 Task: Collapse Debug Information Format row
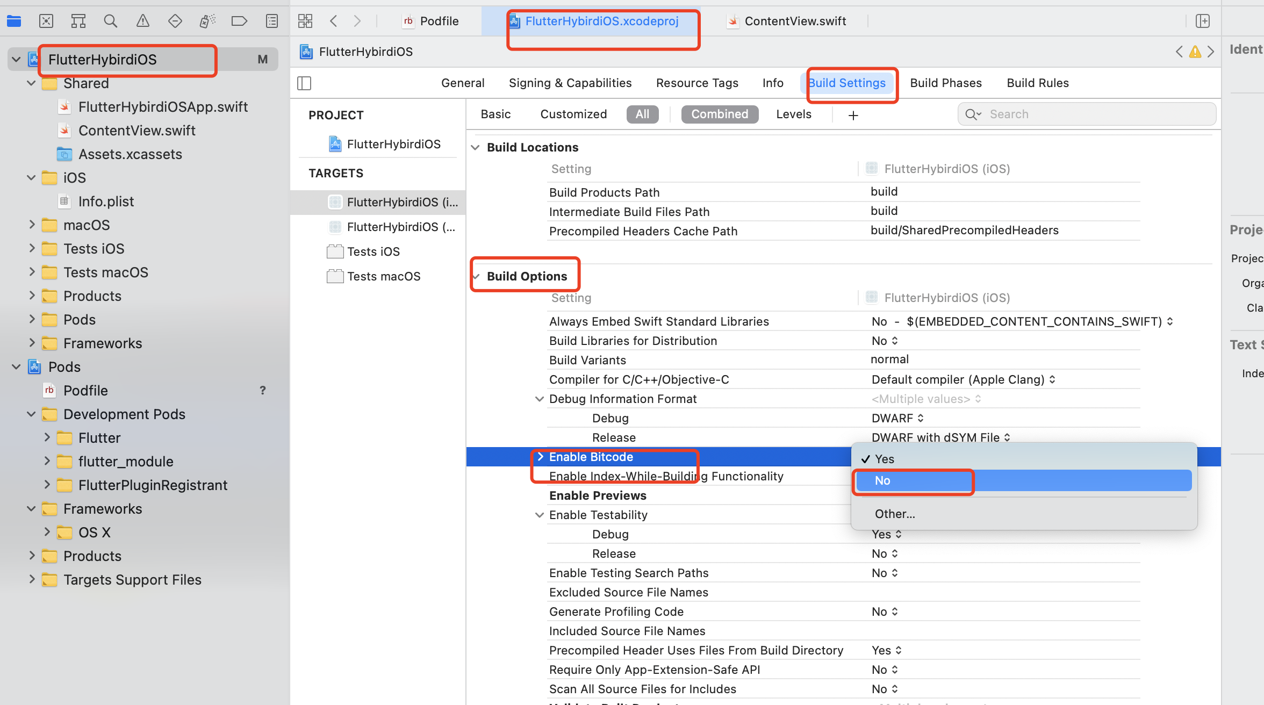pyautogui.click(x=540, y=399)
